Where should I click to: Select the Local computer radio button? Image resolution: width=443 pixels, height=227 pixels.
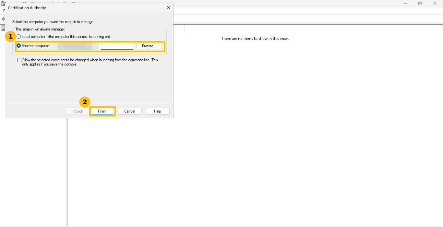[x=19, y=37]
